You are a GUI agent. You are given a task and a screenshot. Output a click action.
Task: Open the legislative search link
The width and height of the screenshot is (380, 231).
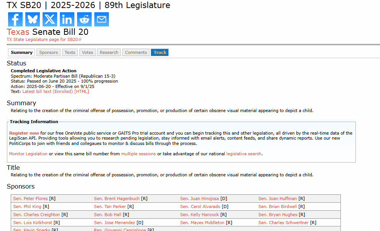coord(244,154)
